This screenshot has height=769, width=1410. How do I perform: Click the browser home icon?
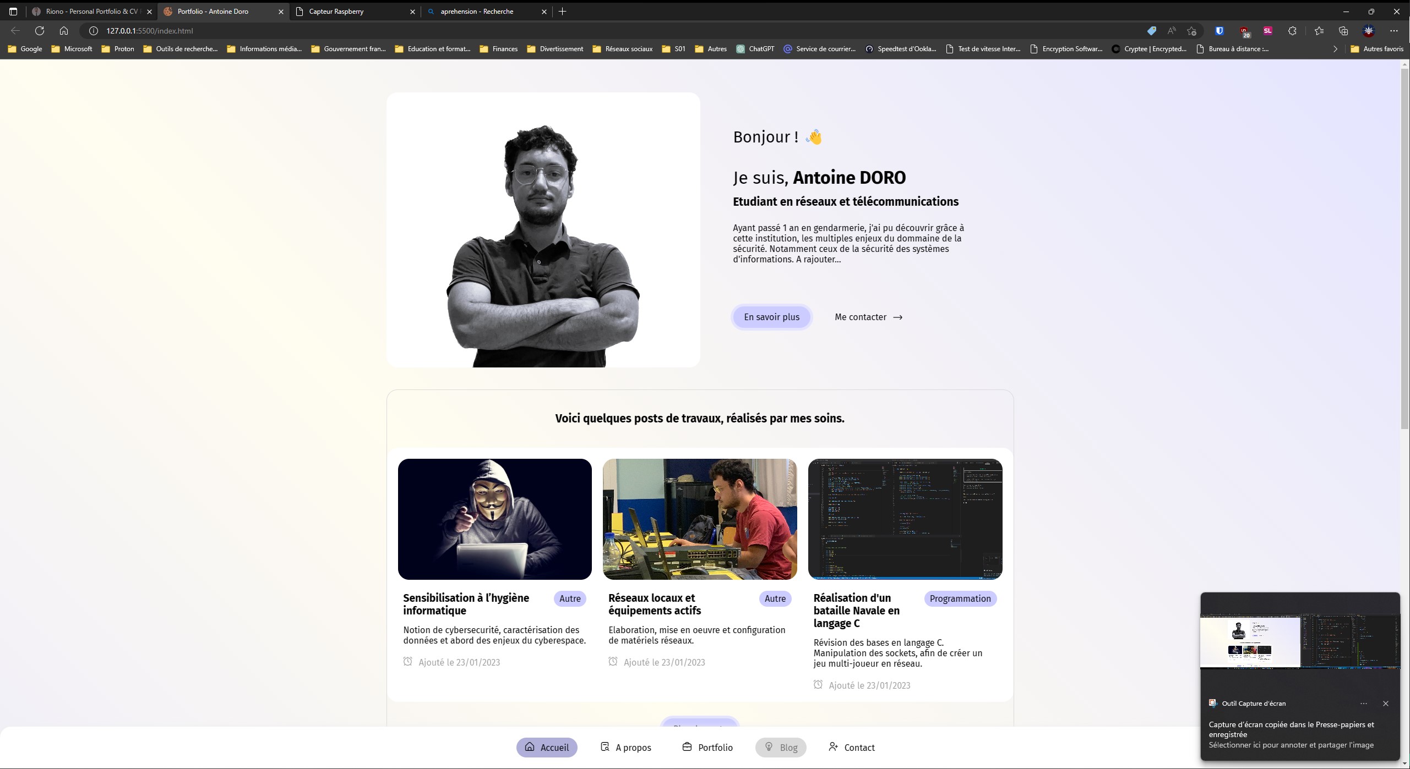pyautogui.click(x=64, y=31)
